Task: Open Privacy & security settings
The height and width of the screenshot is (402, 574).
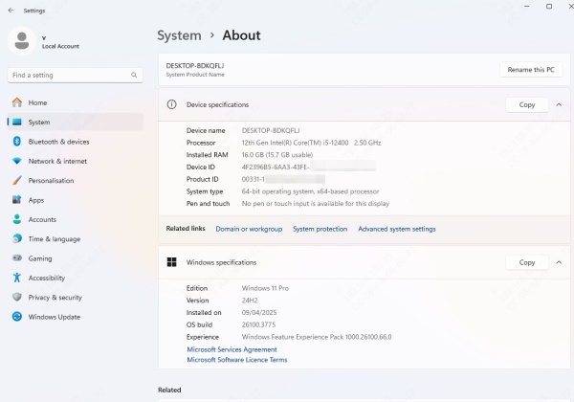Action: coord(75,297)
